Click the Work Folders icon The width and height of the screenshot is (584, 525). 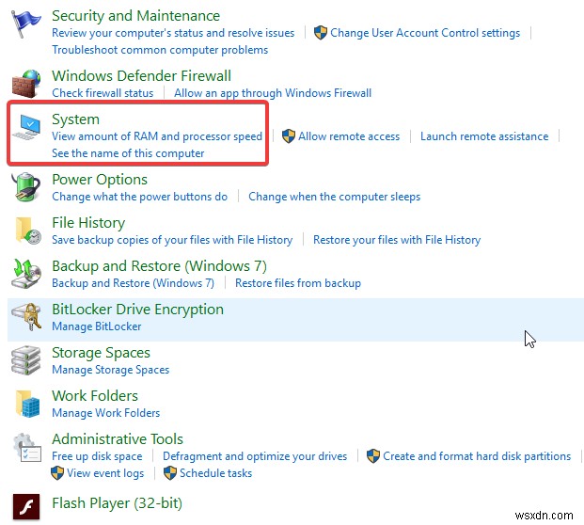tap(27, 404)
